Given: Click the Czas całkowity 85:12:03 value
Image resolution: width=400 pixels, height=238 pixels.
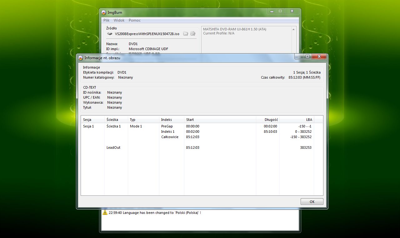Looking at the screenshot, I should click(304, 77).
